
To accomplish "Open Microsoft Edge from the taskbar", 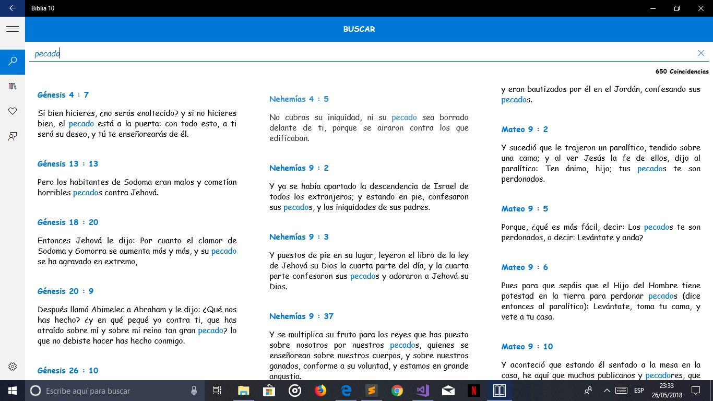I will (346, 391).
